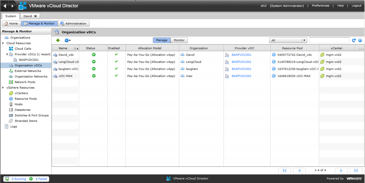Open the All filter dropdown
This screenshot has width=365, height=183.
click(x=288, y=40)
